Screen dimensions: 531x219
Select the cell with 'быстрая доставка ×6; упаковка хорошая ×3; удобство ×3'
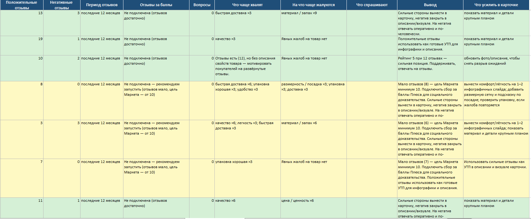click(247, 101)
